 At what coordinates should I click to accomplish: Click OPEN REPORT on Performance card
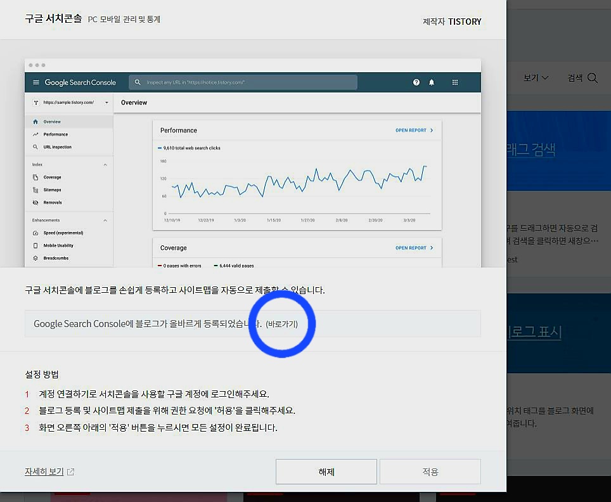click(415, 130)
